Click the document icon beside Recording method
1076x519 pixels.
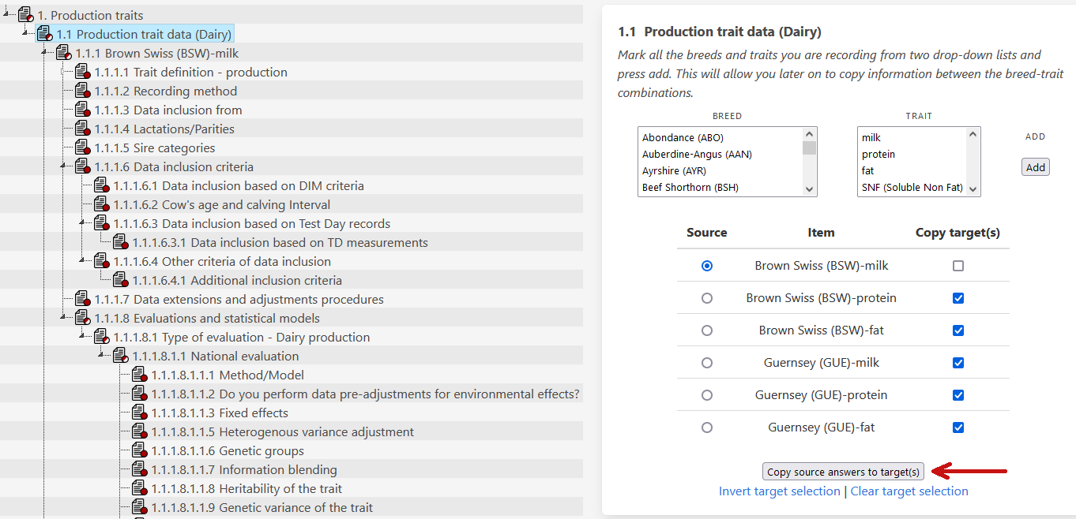pos(82,91)
